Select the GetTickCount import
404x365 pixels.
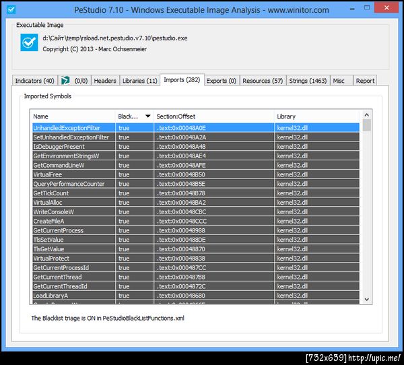pyautogui.click(x=196, y=193)
